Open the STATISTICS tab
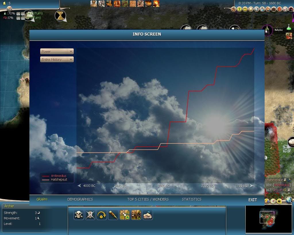The image size is (294, 235). pyautogui.click(x=192, y=199)
